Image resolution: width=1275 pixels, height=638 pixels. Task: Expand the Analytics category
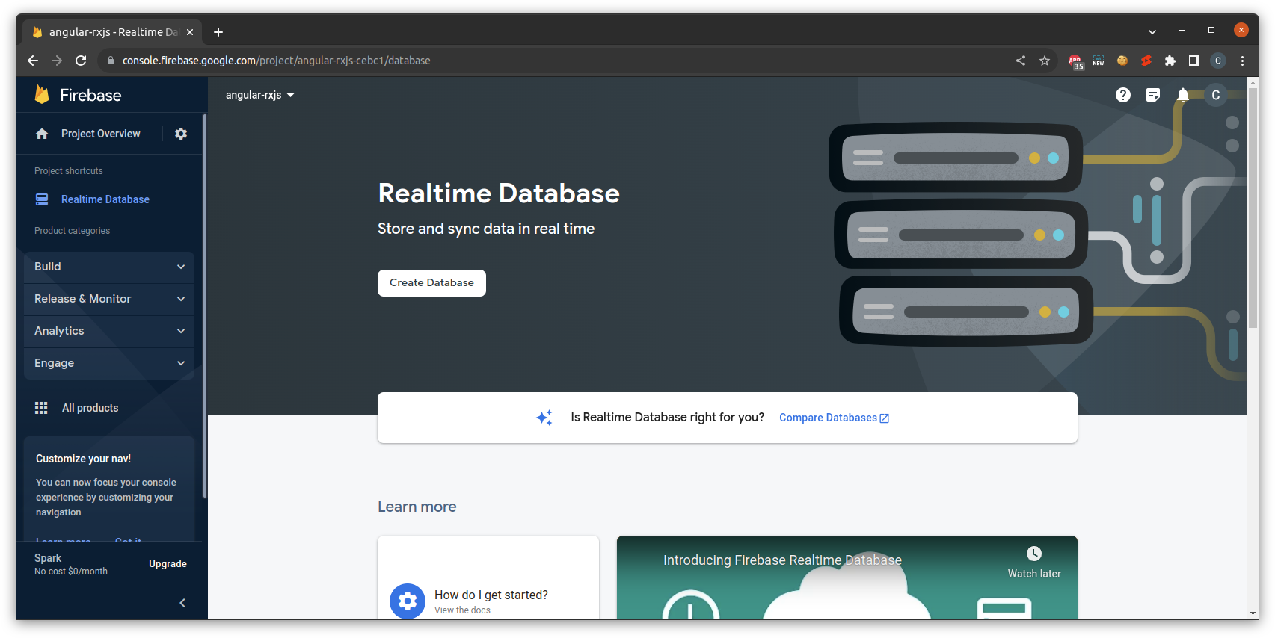[109, 331]
